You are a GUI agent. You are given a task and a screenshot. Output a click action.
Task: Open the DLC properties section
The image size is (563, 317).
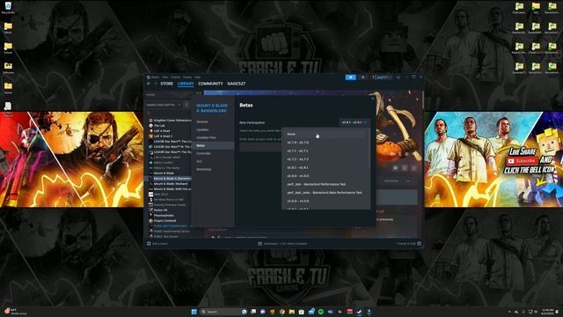pos(200,161)
